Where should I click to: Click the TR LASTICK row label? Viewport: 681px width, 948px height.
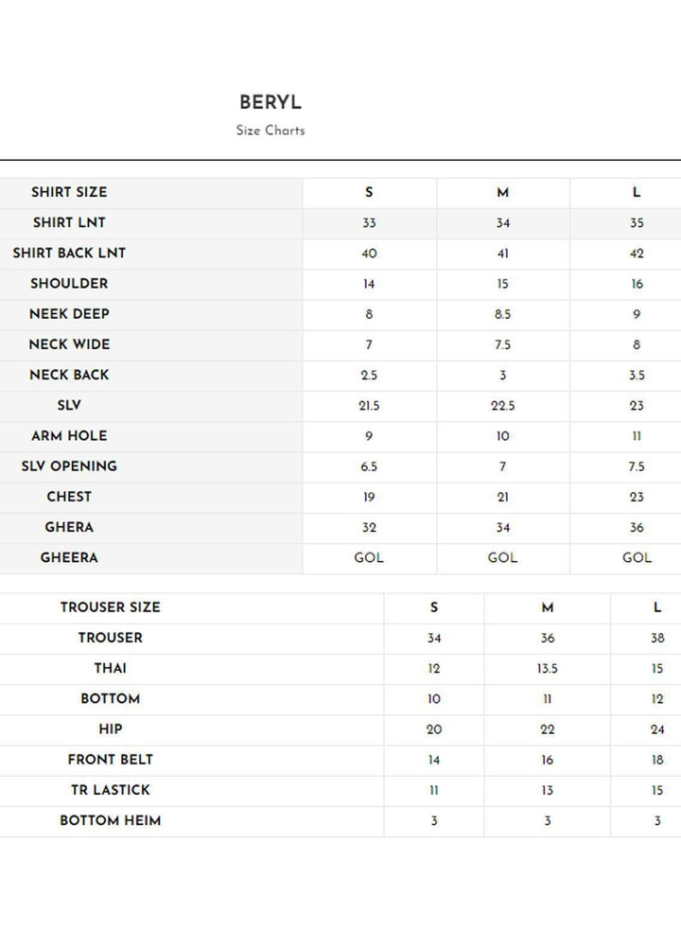coord(111,789)
